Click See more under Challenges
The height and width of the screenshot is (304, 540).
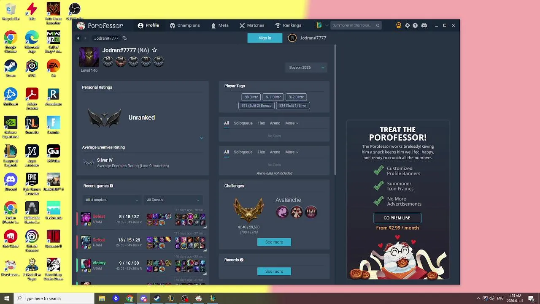pyautogui.click(x=274, y=242)
